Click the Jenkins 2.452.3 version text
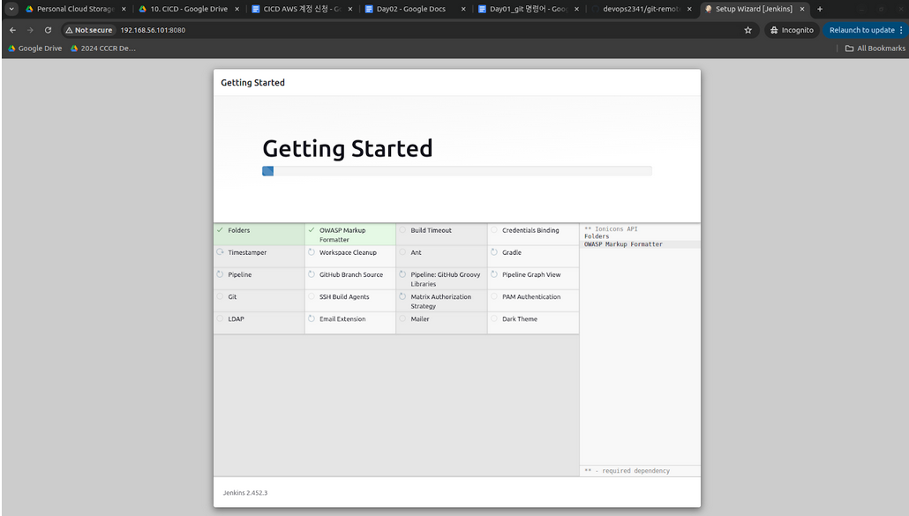Viewport: 909px width, 516px height. pos(245,493)
